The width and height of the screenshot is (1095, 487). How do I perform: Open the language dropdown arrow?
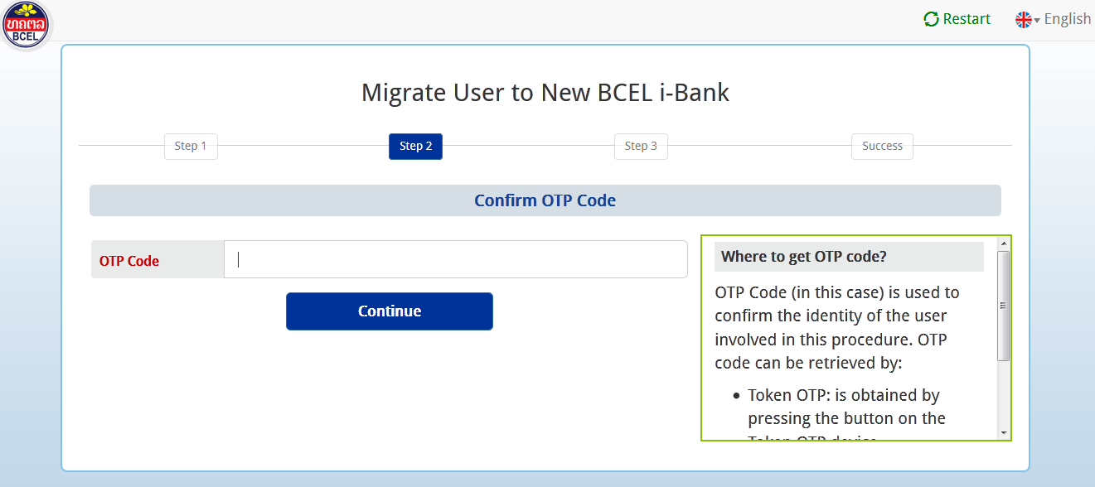[1037, 21]
